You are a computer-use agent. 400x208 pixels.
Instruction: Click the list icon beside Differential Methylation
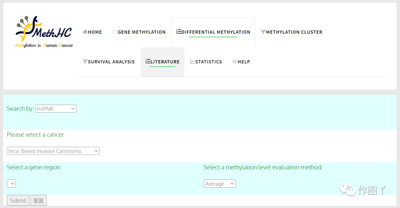coord(179,32)
